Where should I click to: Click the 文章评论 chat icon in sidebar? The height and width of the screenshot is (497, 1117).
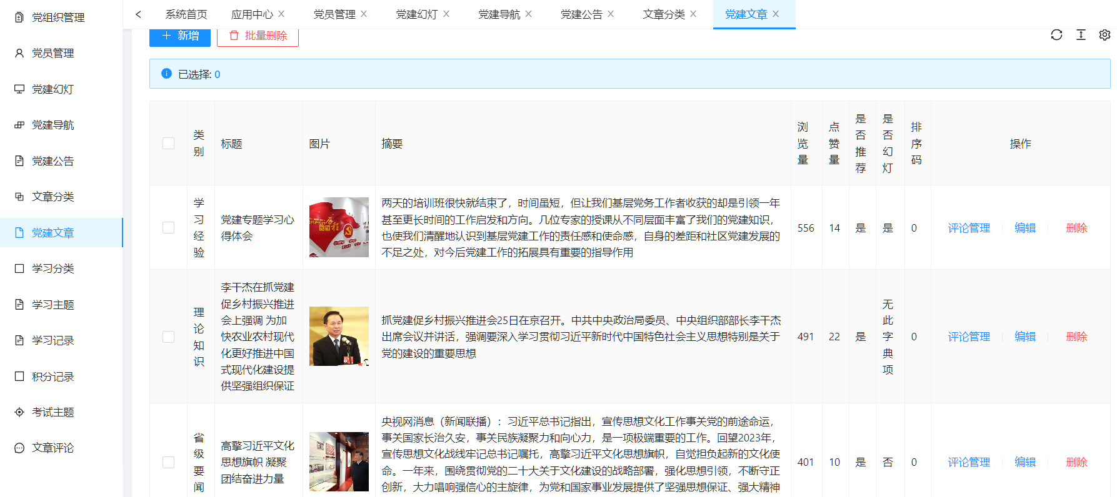(19, 448)
